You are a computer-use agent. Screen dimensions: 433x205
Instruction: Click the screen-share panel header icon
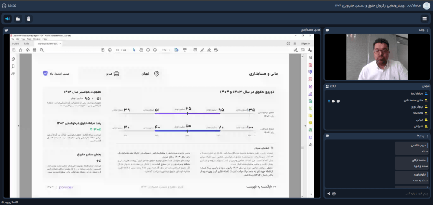[x=6, y=30]
